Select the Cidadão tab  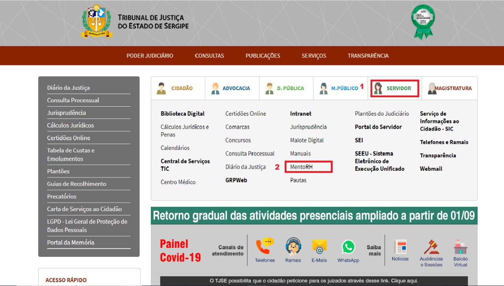(178, 88)
